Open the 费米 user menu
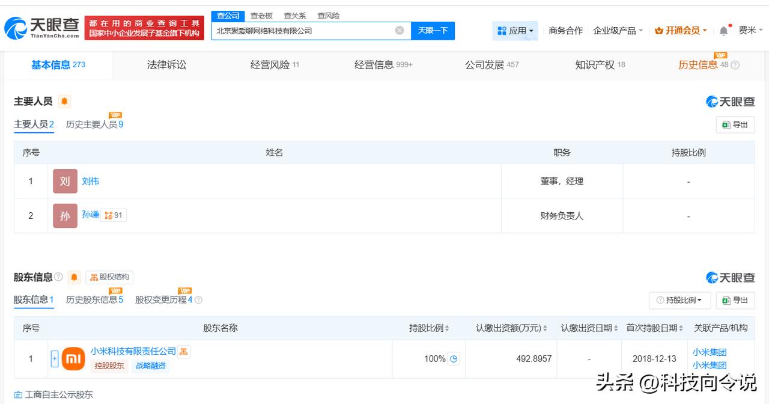Screen dimensions: 769x404 (750, 31)
